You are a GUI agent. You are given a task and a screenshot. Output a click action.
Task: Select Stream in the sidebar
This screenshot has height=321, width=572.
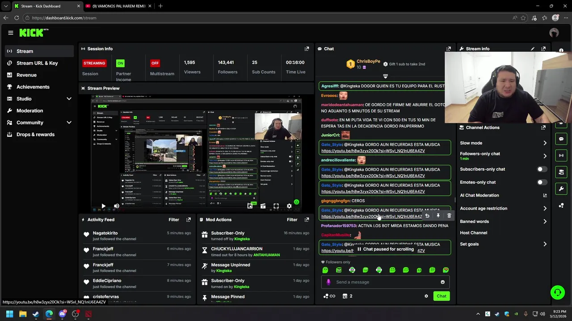39,51
